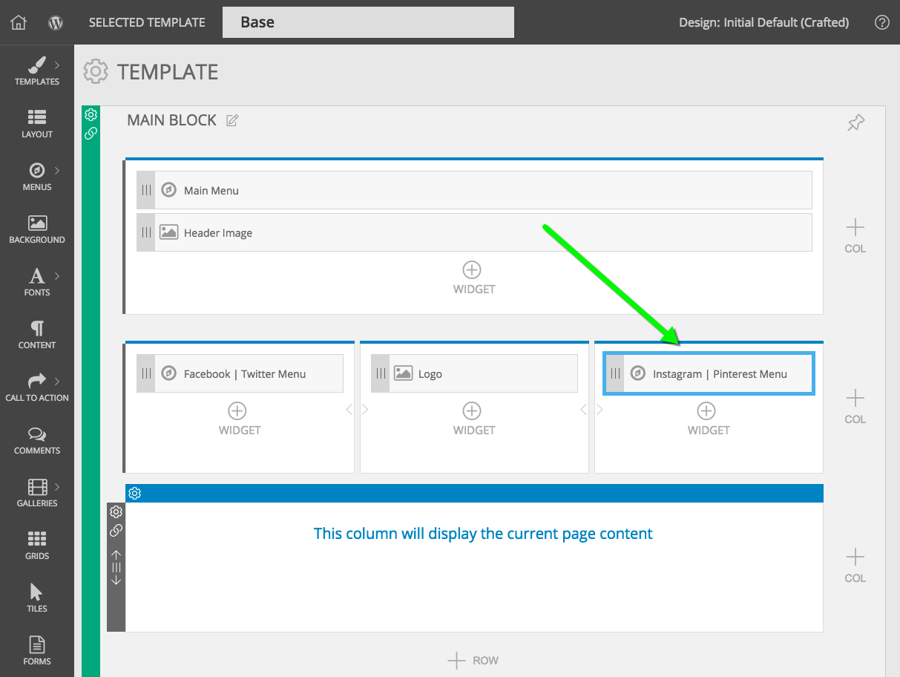The height and width of the screenshot is (677, 900).
Task: Go to the home icon
Action: pyautogui.click(x=19, y=22)
